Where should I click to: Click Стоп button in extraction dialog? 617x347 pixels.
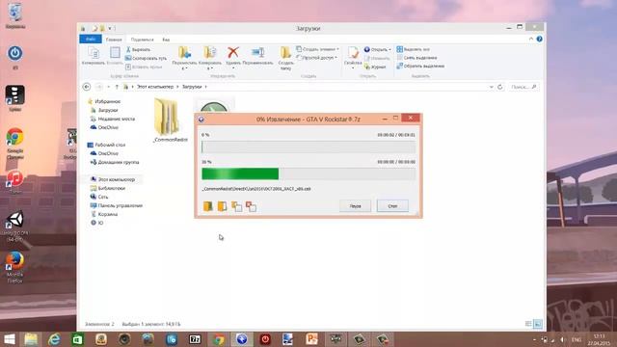tap(392, 205)
